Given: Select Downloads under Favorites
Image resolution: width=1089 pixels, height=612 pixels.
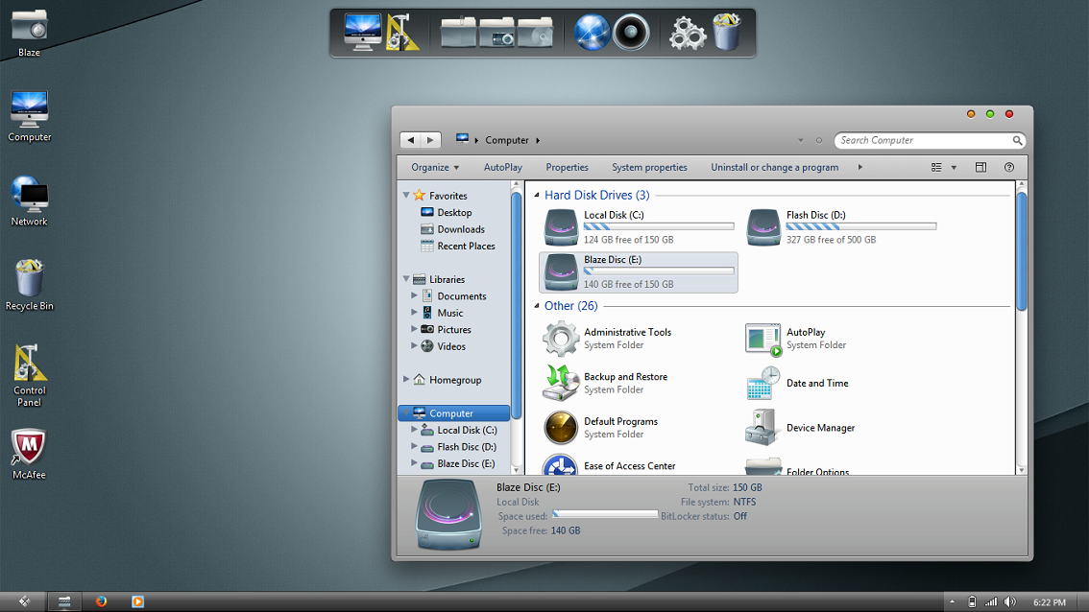Looking at the screenshot, I should pyautogui.click(x=460, y=229).
